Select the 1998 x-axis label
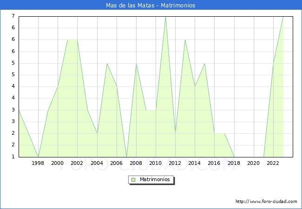Screen dimensions: 302x209 38,163
